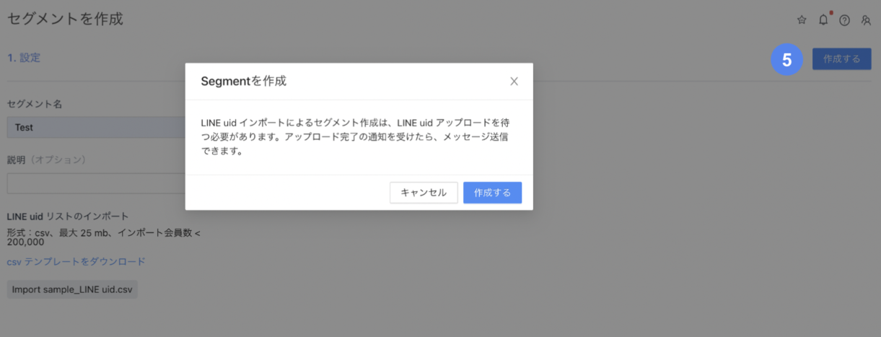The width and height of the screenshot is (881, 337).
Task: Open the notification bell
Action: click(x=823, y=20)
